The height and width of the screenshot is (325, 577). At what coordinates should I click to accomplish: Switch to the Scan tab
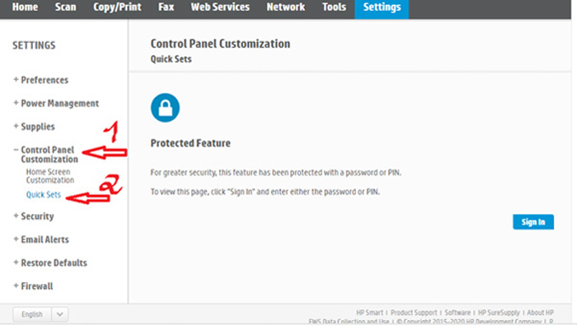[65, 7]
